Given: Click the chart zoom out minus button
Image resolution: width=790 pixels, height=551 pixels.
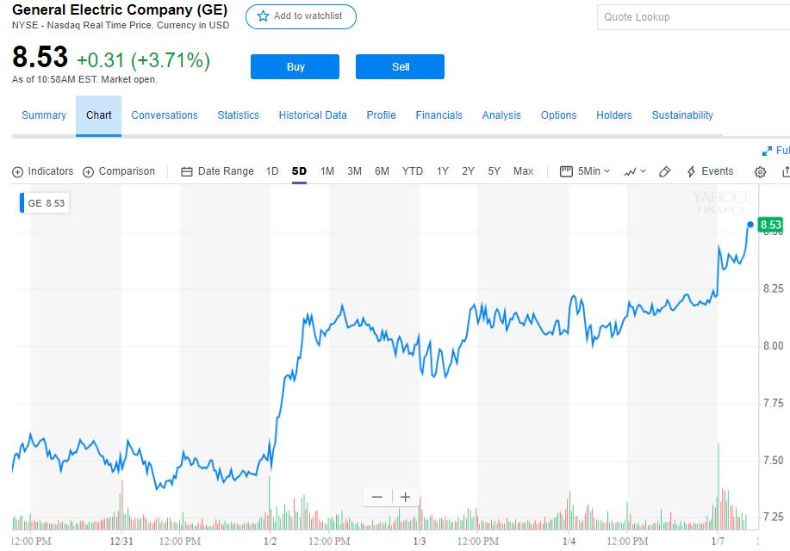Looking at the screenshot, I should click(376, 497).
